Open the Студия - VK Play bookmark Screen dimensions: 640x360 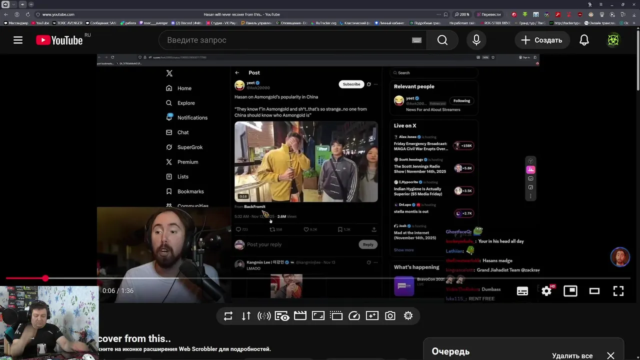click(221, 23)
